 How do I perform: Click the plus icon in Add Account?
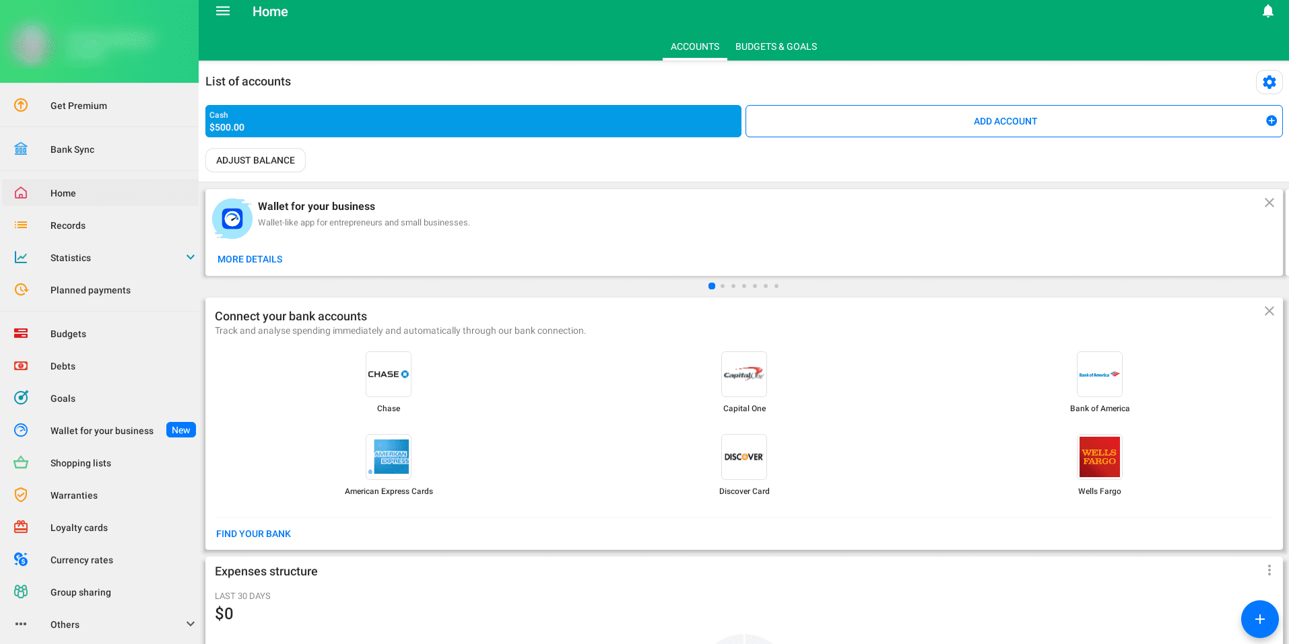(x=1271, y=121)
